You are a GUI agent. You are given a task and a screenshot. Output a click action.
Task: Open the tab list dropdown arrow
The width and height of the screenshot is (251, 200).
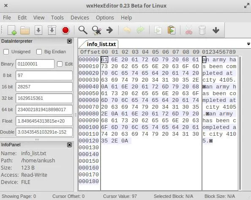click(x=248, y=44)
